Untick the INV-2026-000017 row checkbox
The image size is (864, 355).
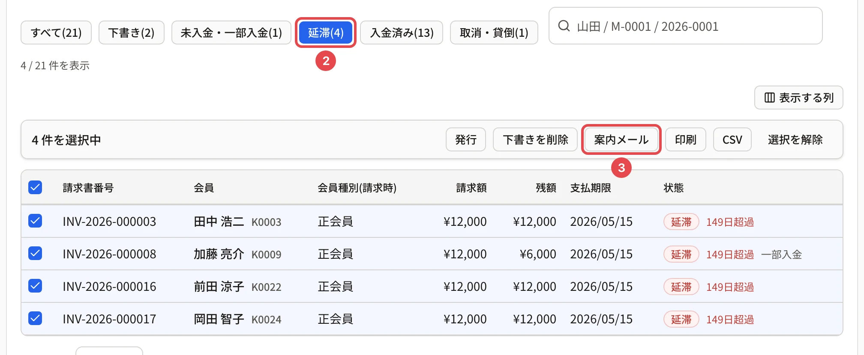click(35, 318)
